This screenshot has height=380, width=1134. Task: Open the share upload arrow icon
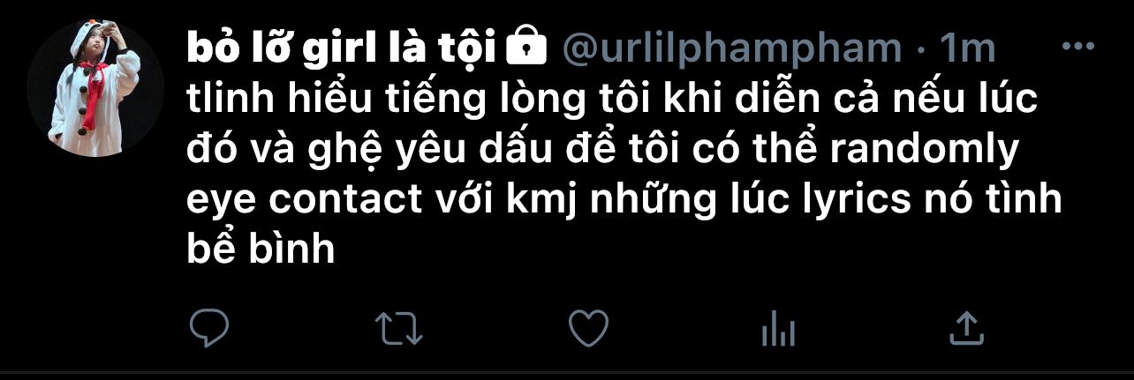click(x=966, y=328)
